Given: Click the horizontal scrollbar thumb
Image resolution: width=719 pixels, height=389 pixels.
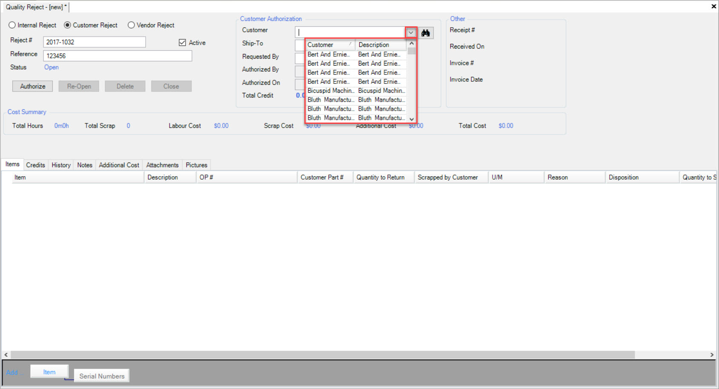Looking at the screenshot, I should pos(323,355).
